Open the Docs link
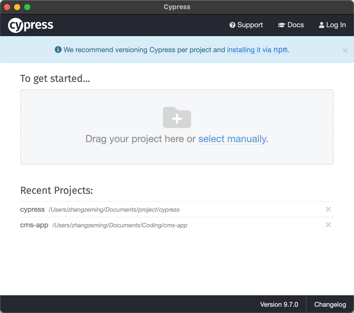Viewport: 354px width, 313px height. click(x=291, y=25)
